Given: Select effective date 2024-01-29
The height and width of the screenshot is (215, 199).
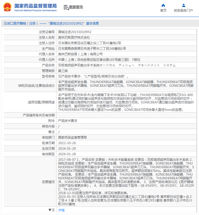Looking at the screenshot, I should pyautogui.click(x=67, y=149).
